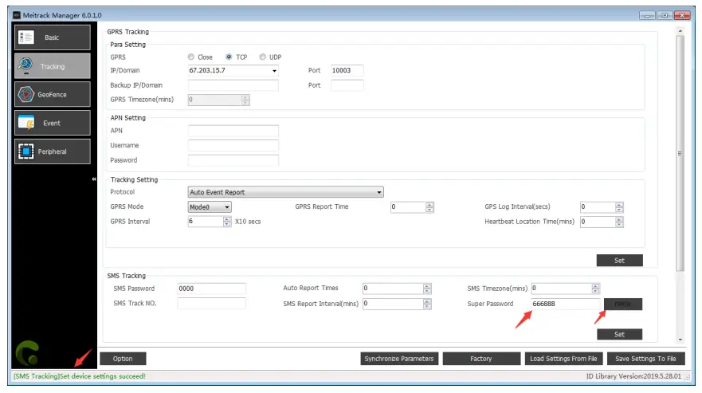Click the Peripheral chip icon
The width and height of the screenshot is (702, 393).
(x=26, y=151)
